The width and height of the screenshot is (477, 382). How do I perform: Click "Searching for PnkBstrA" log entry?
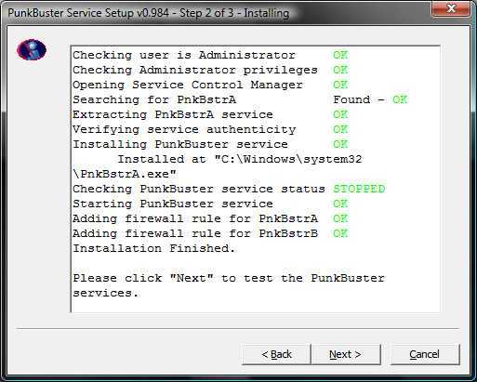tap(154, 99)
